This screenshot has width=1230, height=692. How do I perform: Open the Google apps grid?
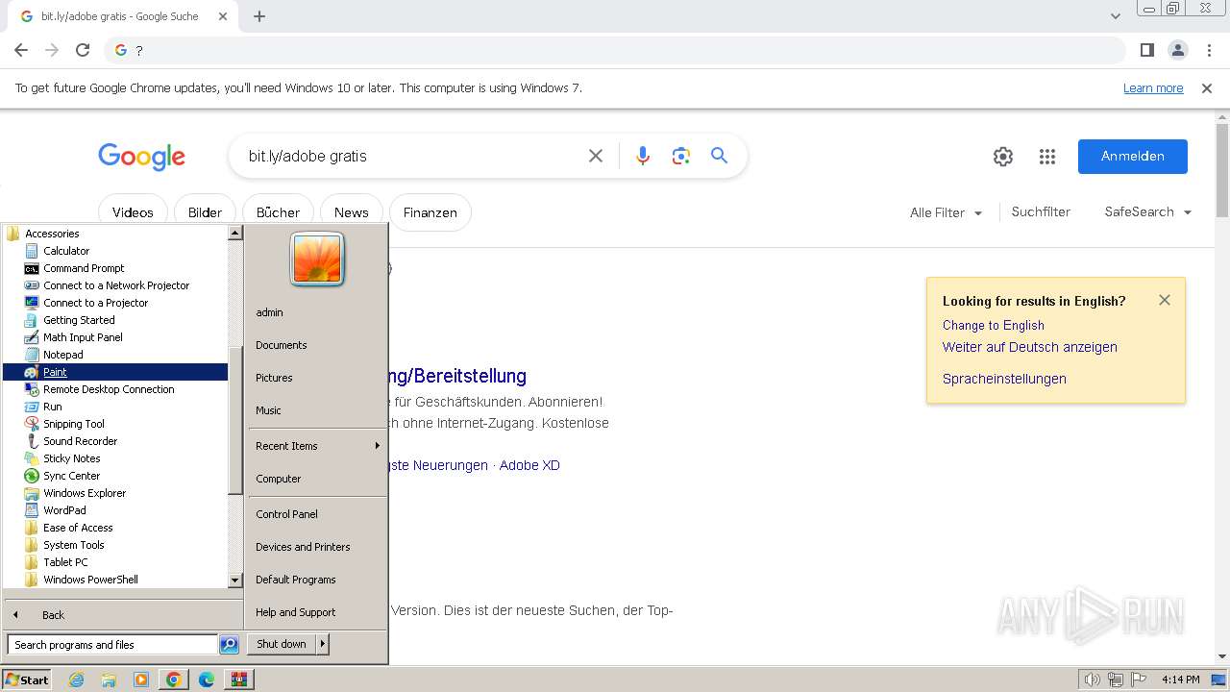tap(1047, 157)
